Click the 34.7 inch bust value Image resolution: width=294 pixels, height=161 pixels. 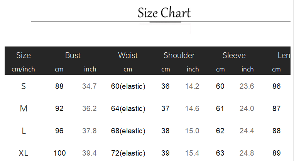click(x=90, y=86)
